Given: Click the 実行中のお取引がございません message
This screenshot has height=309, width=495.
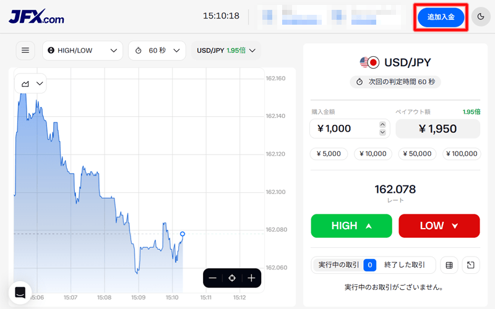Looking at the screenshot, I should pos(394,287).
